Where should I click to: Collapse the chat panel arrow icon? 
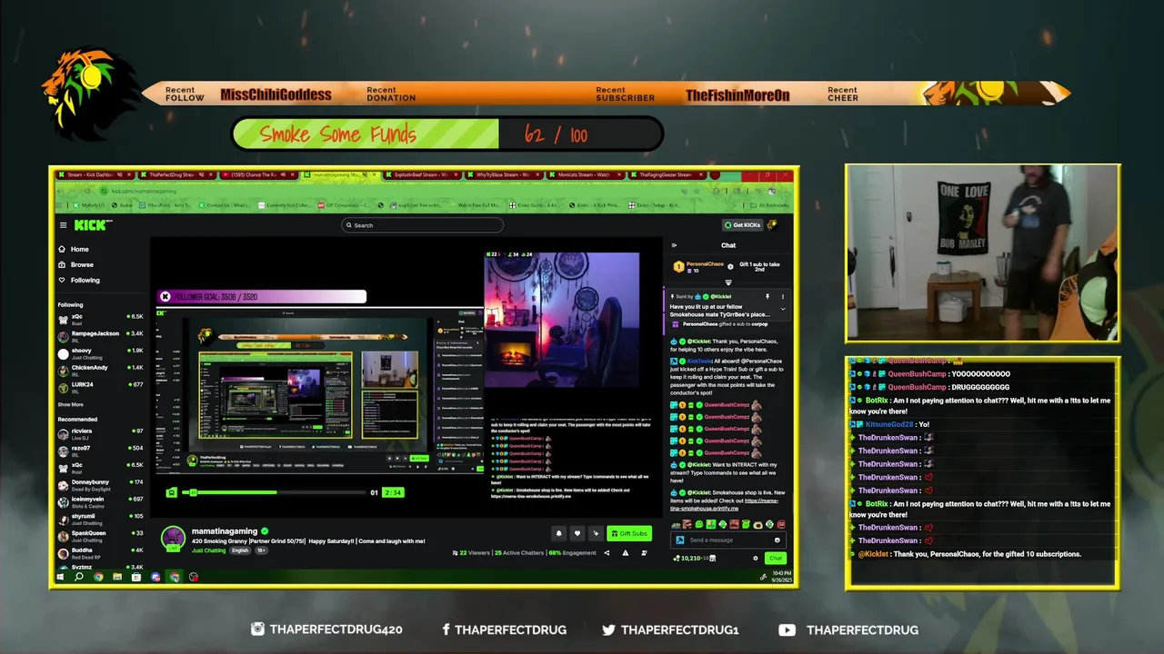(674, 245)
